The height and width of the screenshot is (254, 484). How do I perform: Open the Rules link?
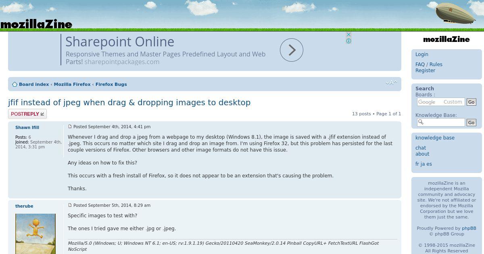click(x=436, y=65)
